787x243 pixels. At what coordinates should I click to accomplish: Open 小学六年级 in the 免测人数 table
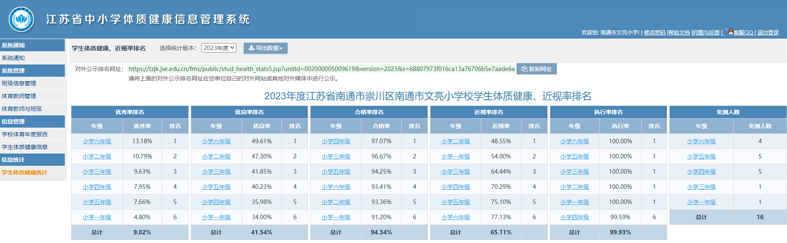[701, 141]
